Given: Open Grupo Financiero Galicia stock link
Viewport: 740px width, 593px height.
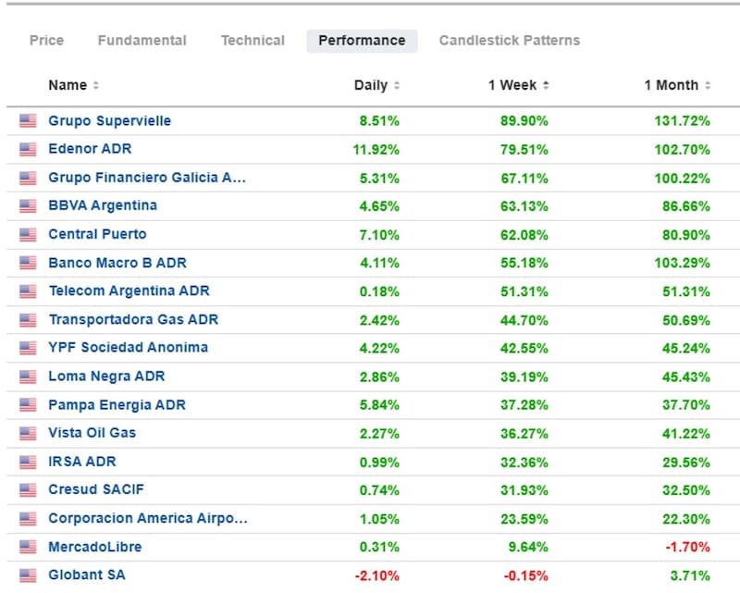Looking at the screenshot, I should click(x=147, y=178).
